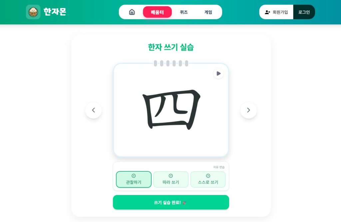Image resolution: width=341 pixels, height=222 pixels.
Task: Go to the home page icon
Action: [x=132, y=12]
